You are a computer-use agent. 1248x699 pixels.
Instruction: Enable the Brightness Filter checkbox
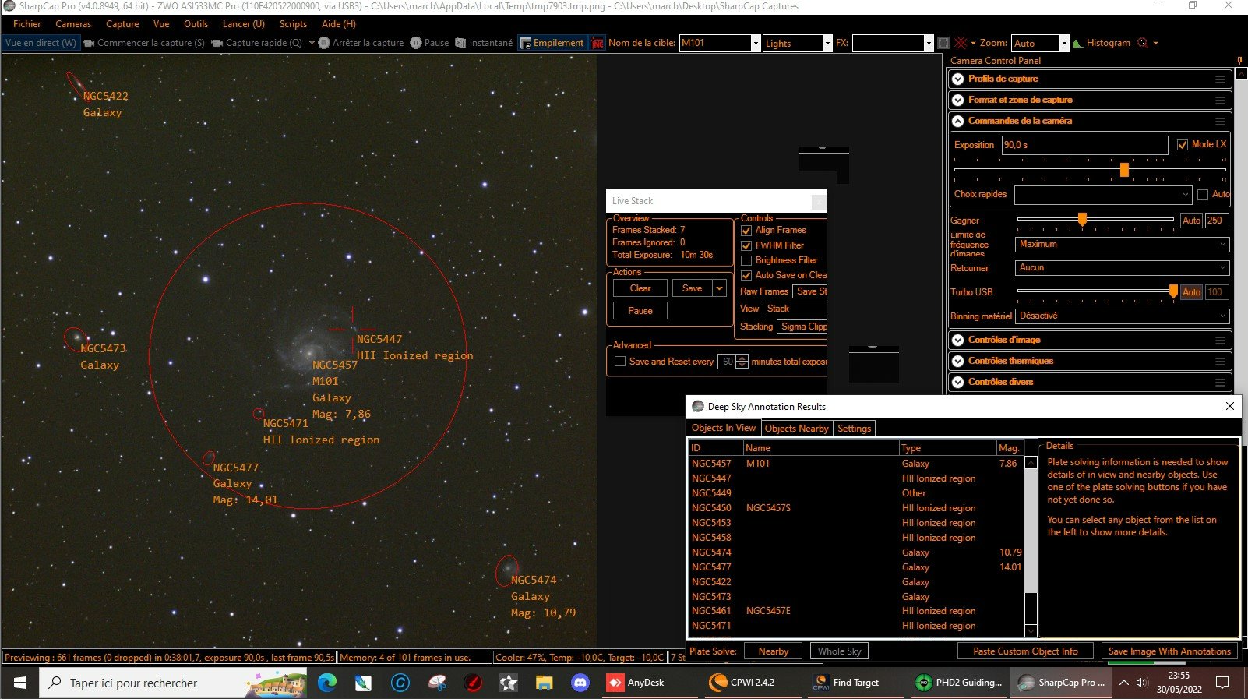[x=746, y=260]
